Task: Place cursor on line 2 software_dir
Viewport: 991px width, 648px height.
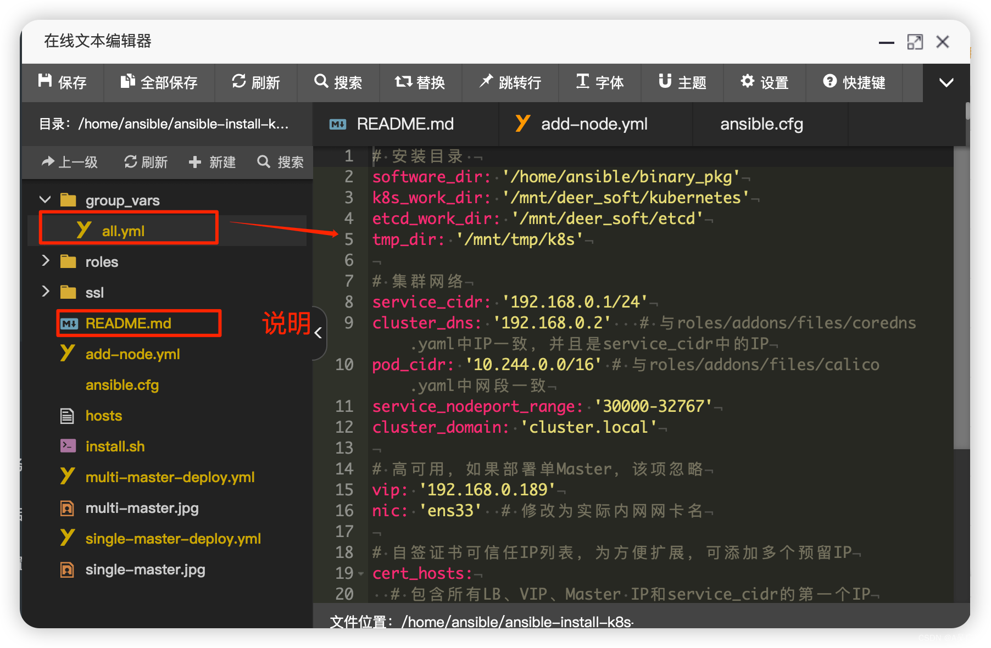Action: point(556,177)
